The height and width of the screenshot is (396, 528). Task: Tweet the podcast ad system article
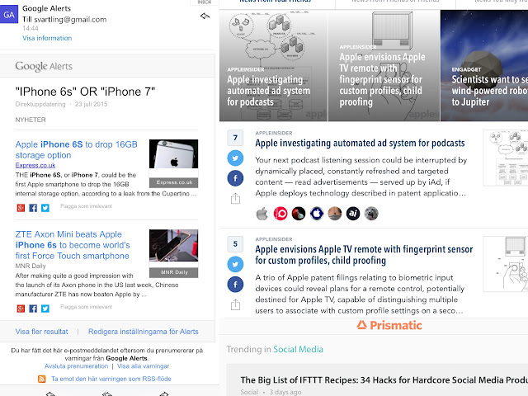(235, 158)
